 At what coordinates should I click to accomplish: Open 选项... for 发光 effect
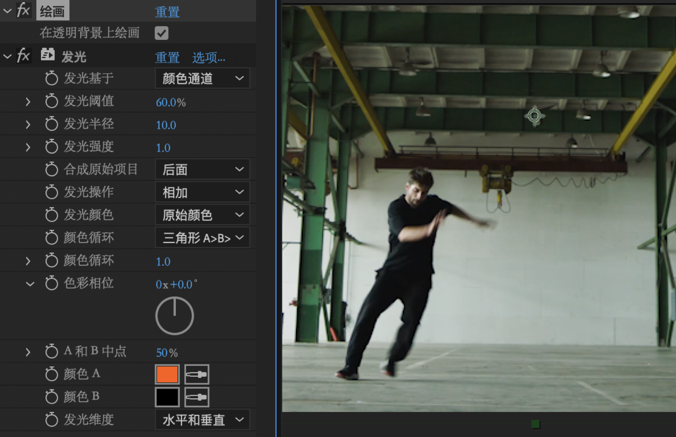209,57
